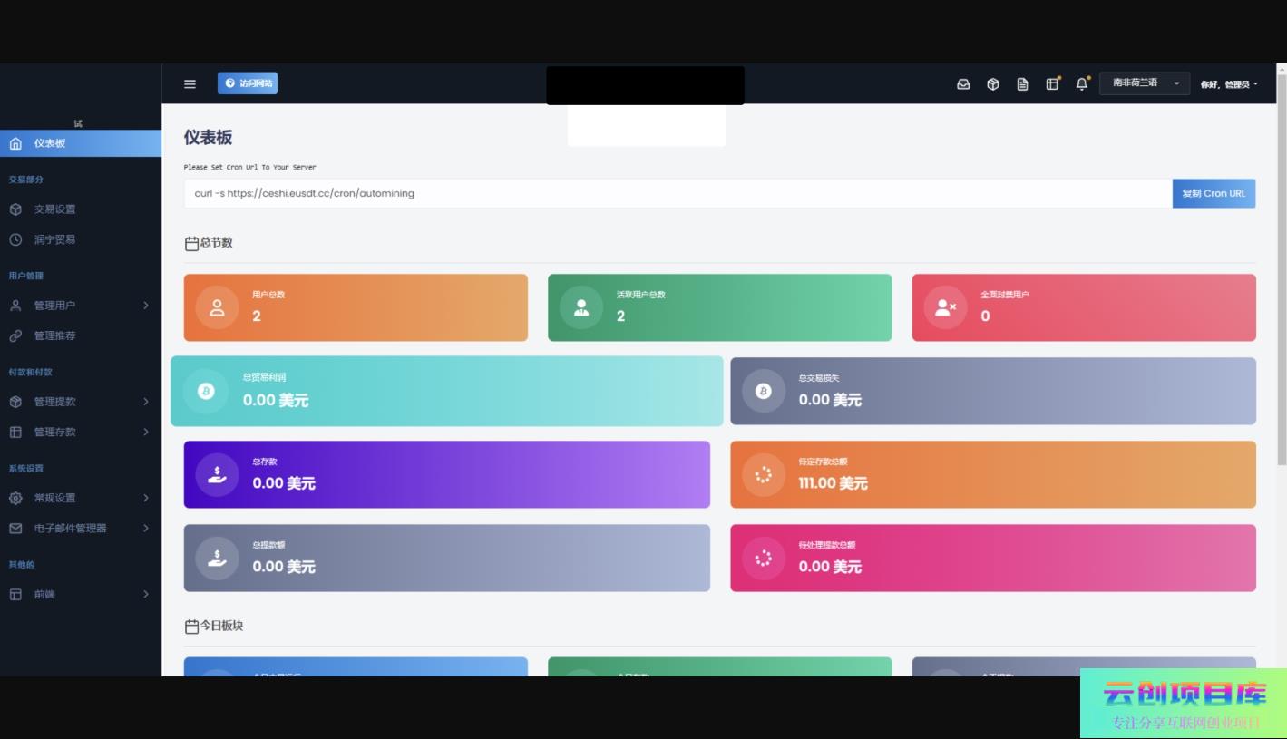Screen dimensions: 1287x739
Task: Click the table layout icon with badge
Action: point(1052,84)
